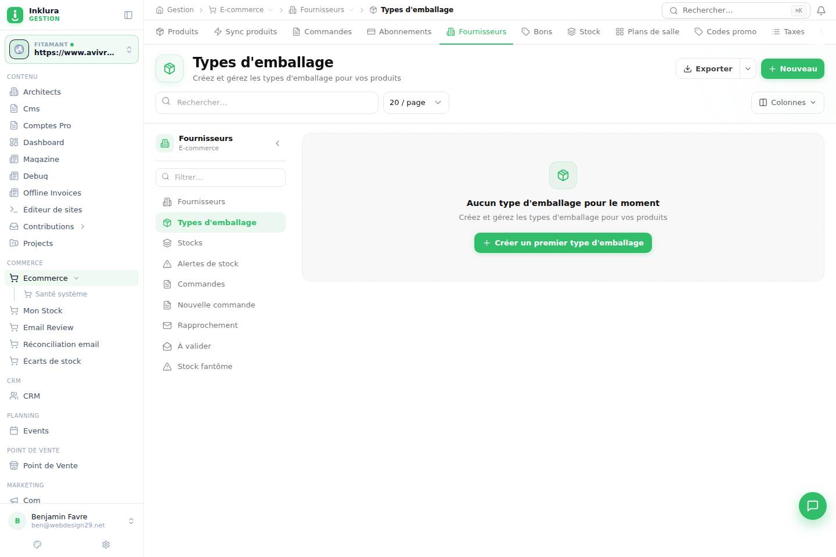836x557 pixels.
Task: Open the Exporter options arrow
Action: click(748, 68)
